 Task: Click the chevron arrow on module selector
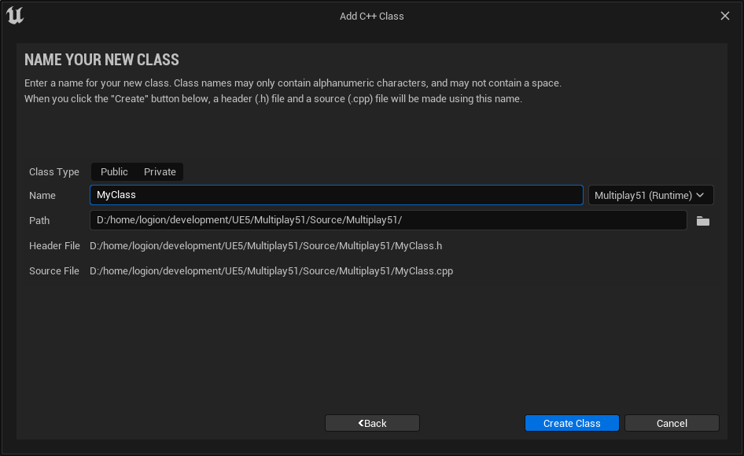point(700,195)
